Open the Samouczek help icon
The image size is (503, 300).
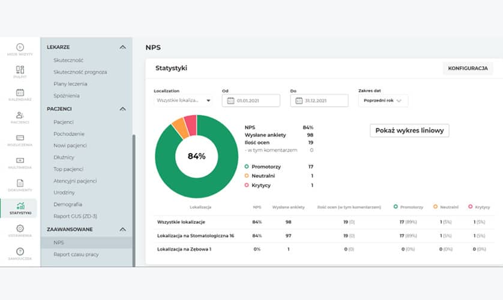20,254
